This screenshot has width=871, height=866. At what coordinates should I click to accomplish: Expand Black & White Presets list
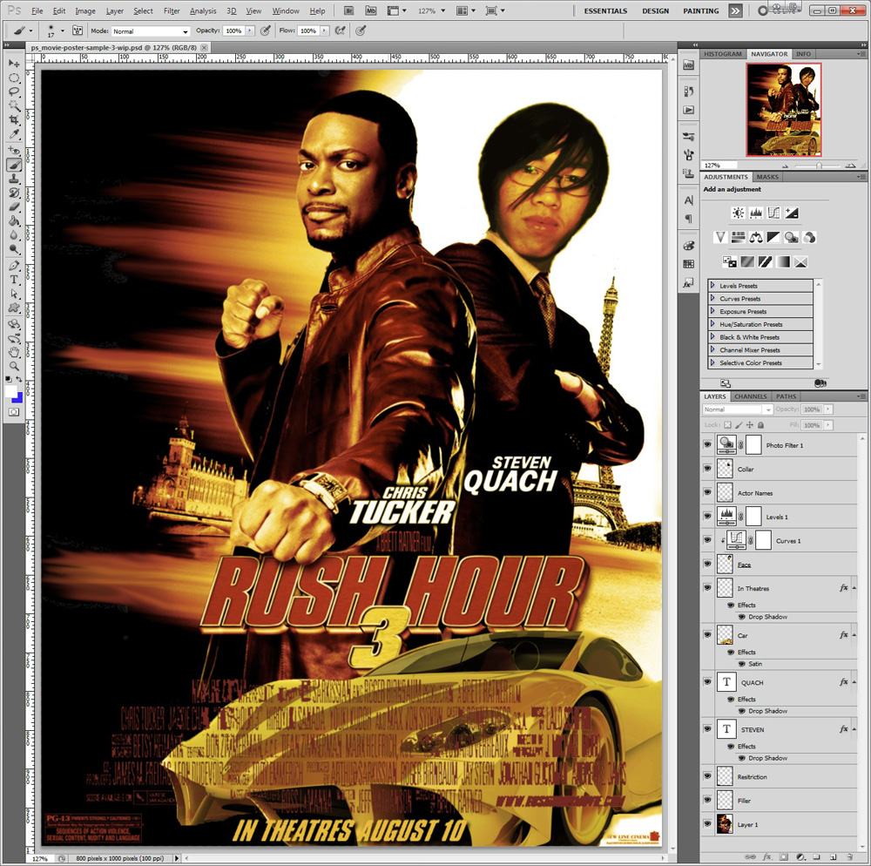(x=712, y=336)
